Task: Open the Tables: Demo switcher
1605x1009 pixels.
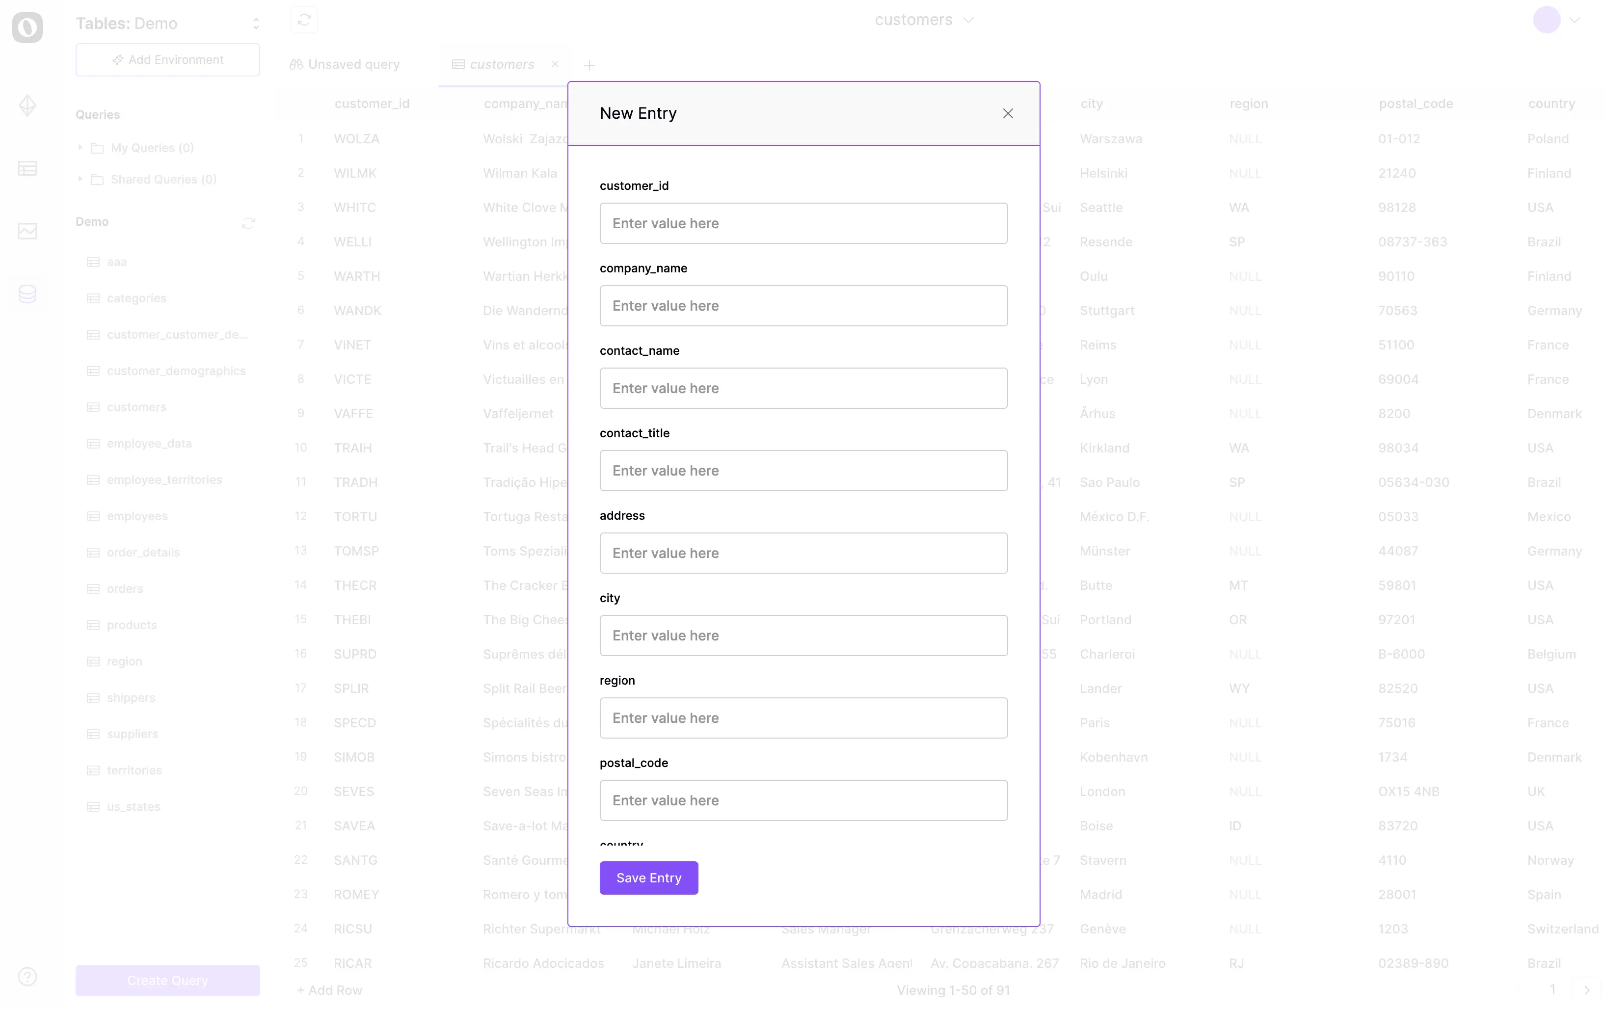Action: coord(167,24)
